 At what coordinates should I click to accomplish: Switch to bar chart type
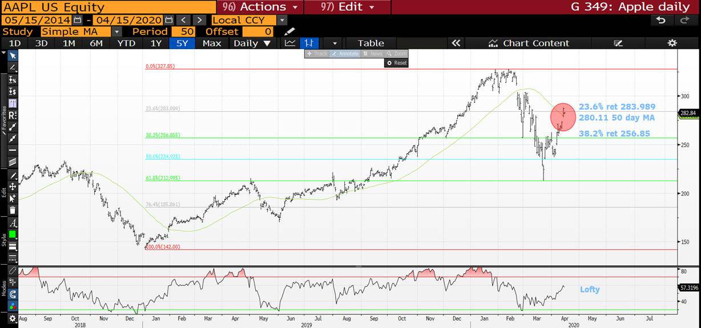coord(308,43)
